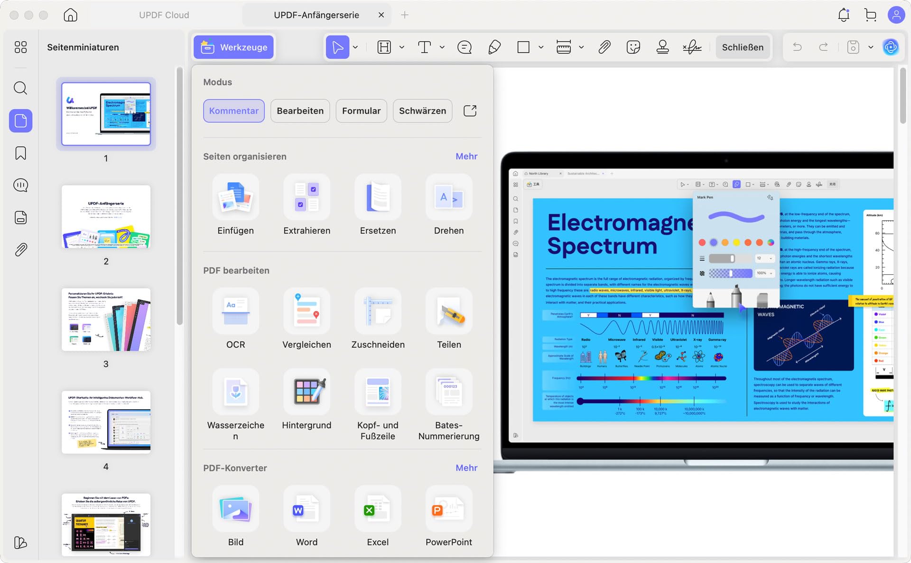Select the Wasserzeichen tool icon
Image resolution: width=911 pixels, height=563 pixels.
pyautogui.click(x=235, y=392)
